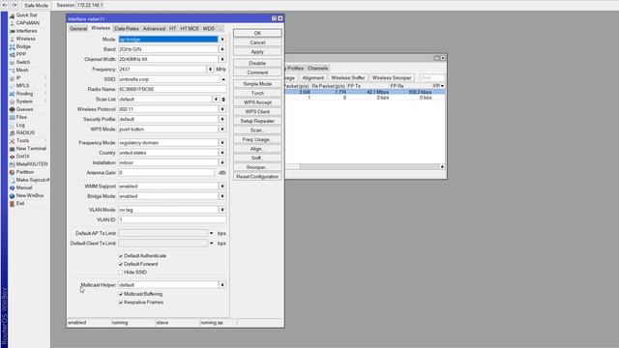This screenshot has width=619, height=348.
Task: Click the Apply button
Action: tap(257, 52)
